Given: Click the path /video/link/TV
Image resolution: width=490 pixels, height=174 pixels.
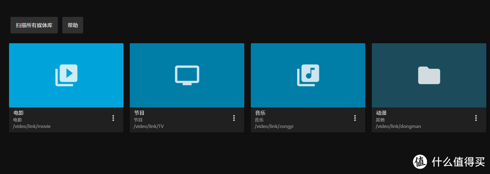Looking at the screenshot, I should coord(149,127).
